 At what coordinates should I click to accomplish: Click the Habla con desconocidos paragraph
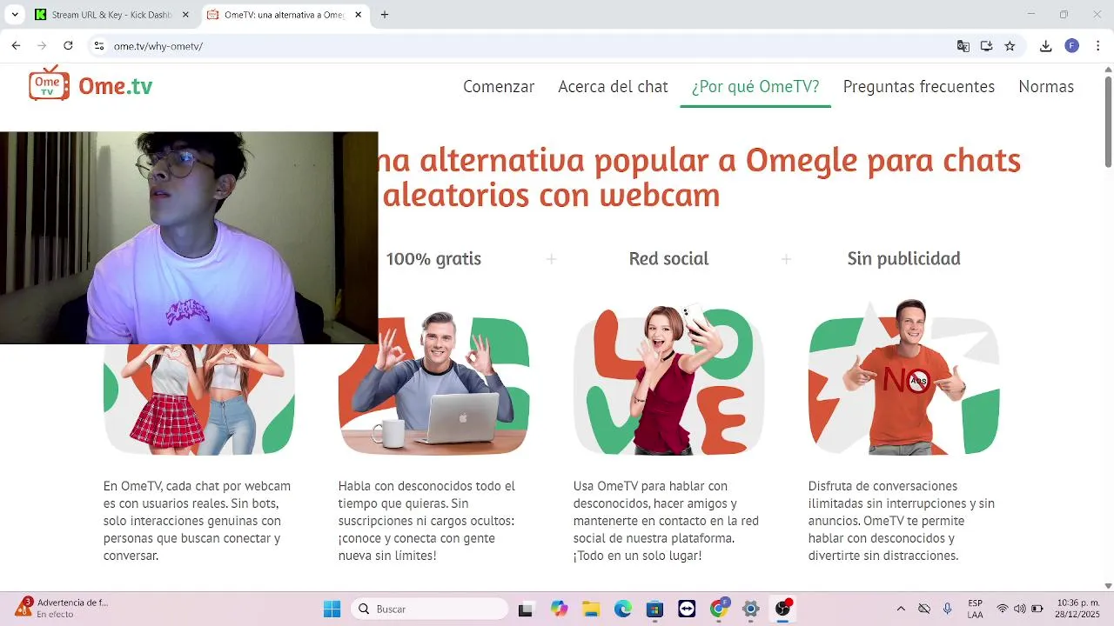427,521
